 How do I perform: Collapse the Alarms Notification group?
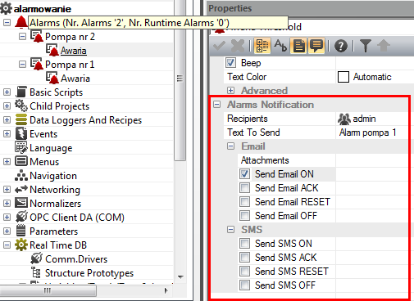pos(216,105)
